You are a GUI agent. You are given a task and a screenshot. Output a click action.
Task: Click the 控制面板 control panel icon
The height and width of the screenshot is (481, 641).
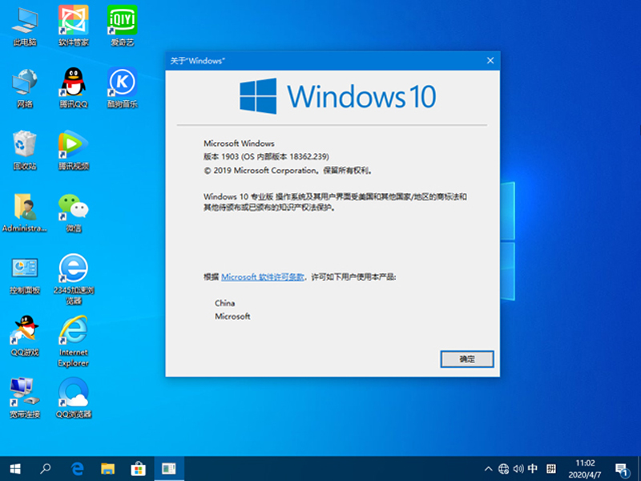[25, 269]
